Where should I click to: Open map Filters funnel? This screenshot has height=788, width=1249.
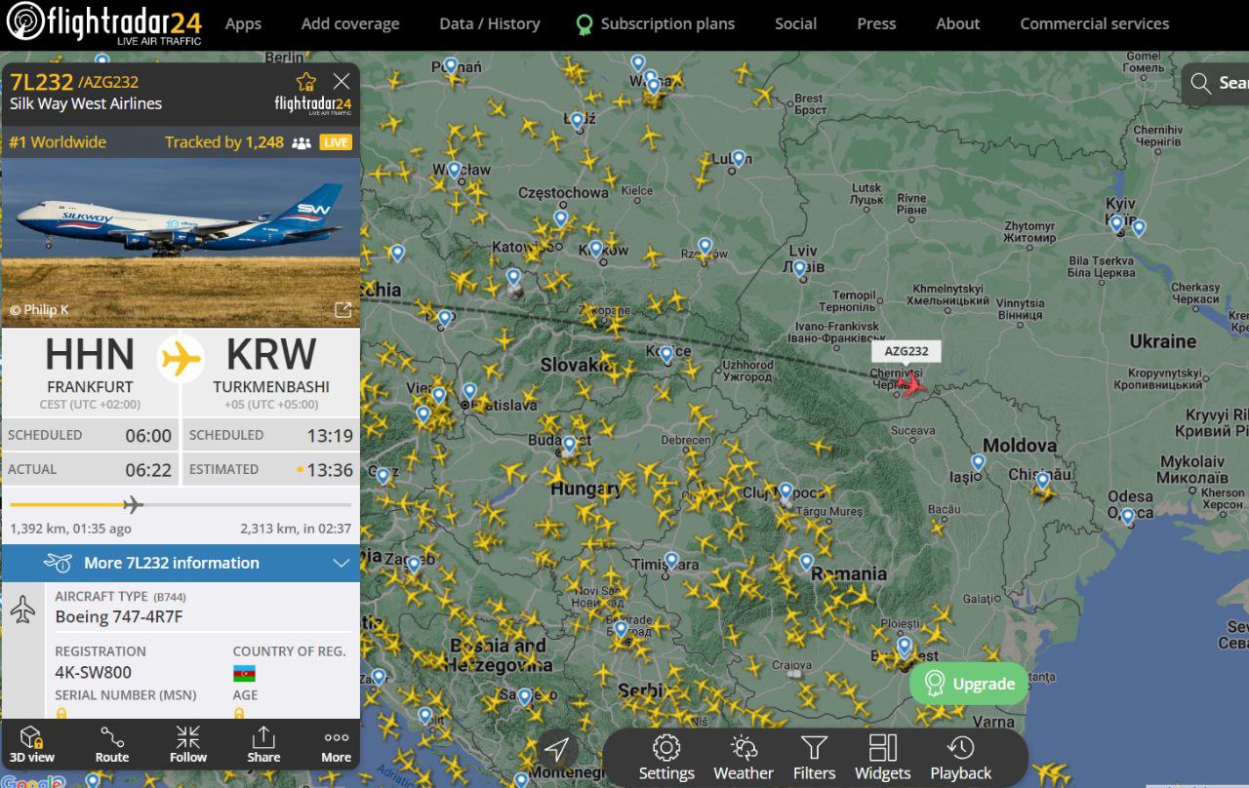tap(814, 759)
